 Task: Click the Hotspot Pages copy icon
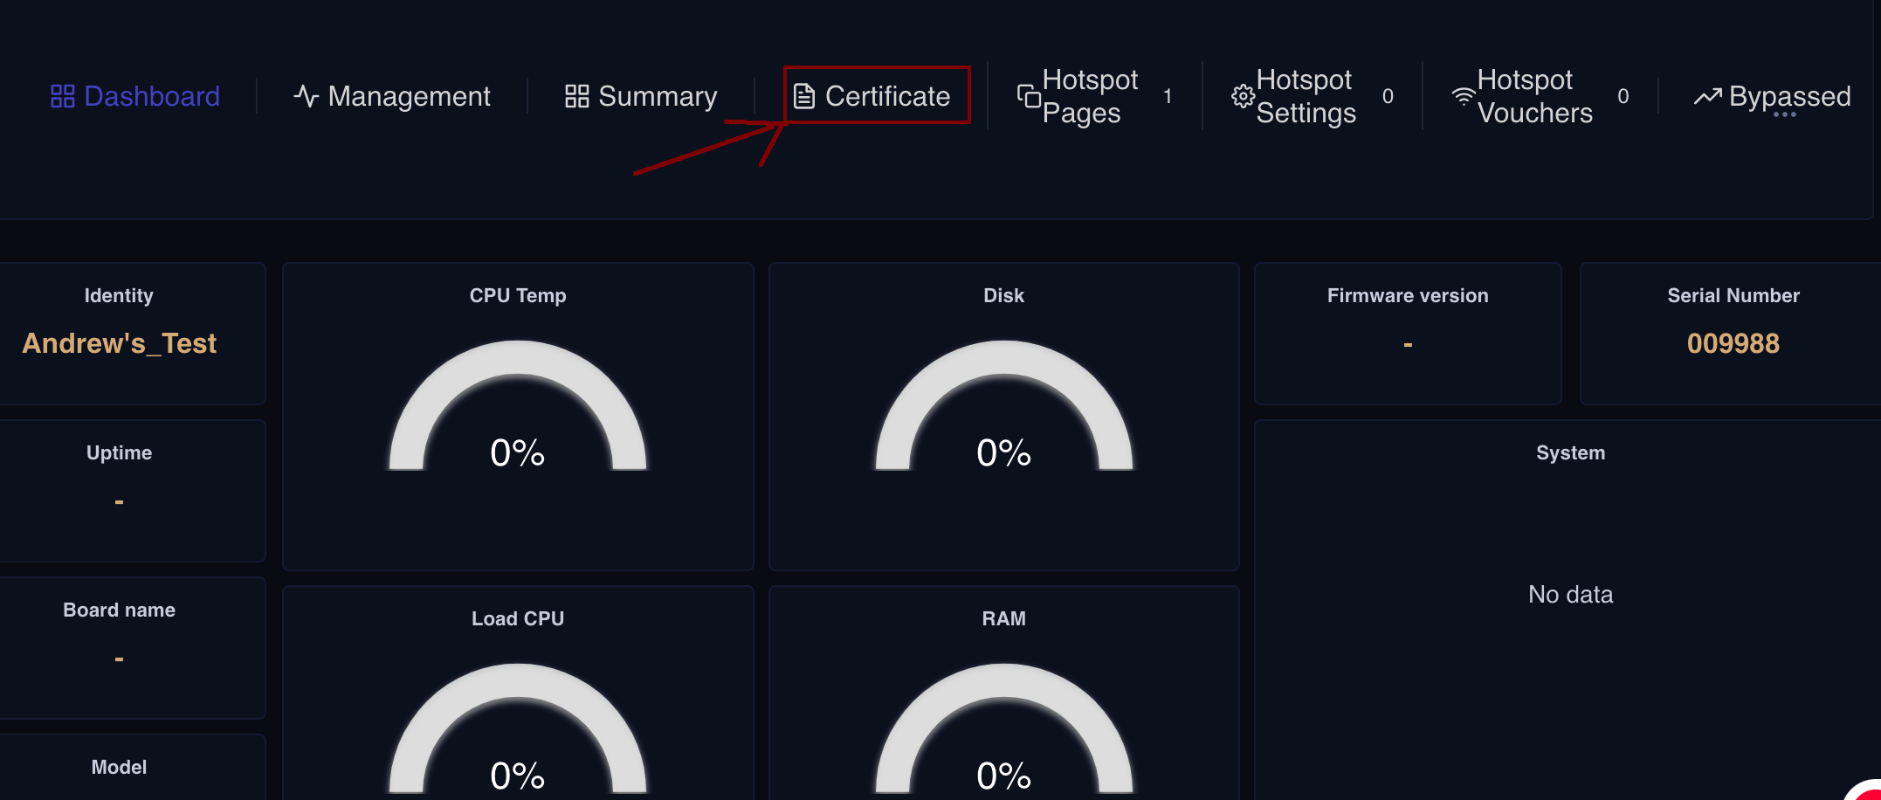tap(1029, 96)
